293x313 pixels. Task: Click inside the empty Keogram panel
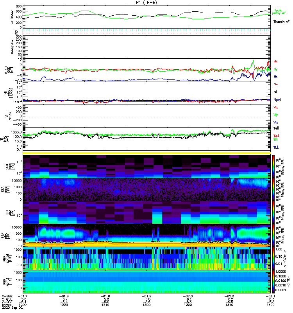click(x=146, y=47)
